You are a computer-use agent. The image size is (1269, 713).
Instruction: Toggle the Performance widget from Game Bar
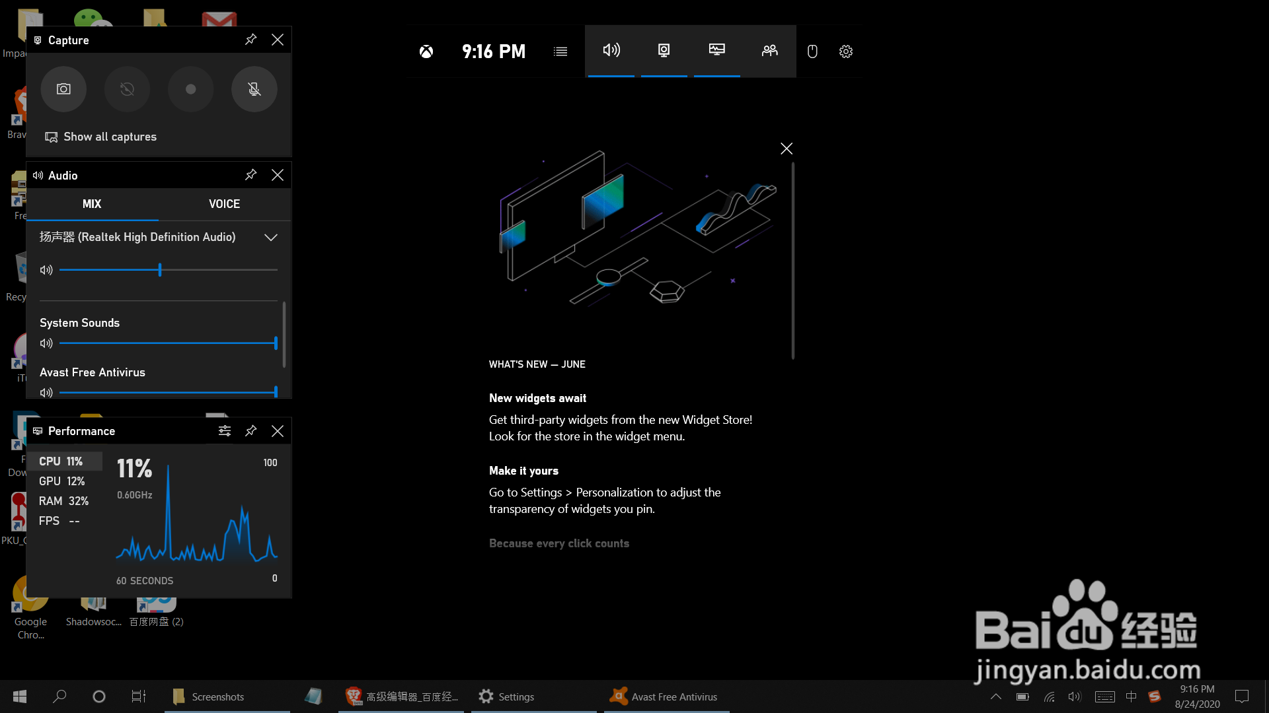pyautogui.click(x=717, y=51)
